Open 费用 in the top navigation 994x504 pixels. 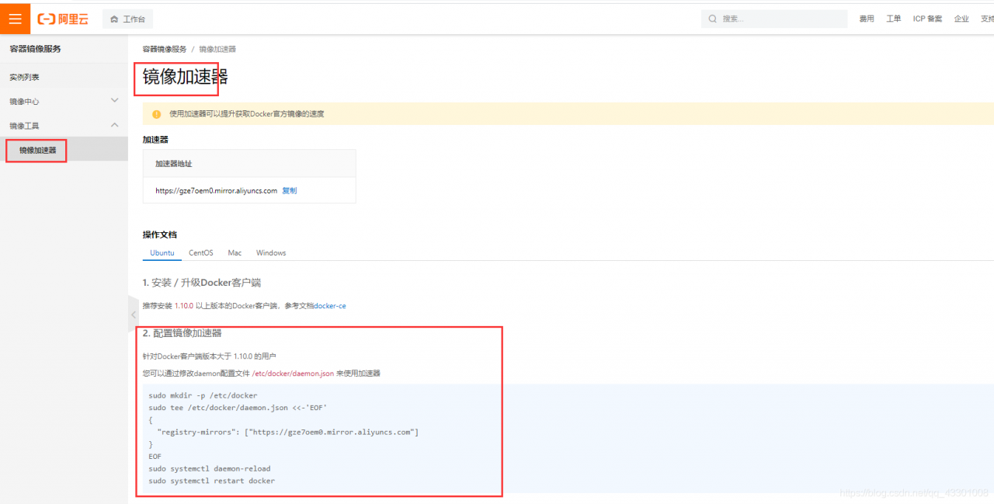tap(867, 19)
